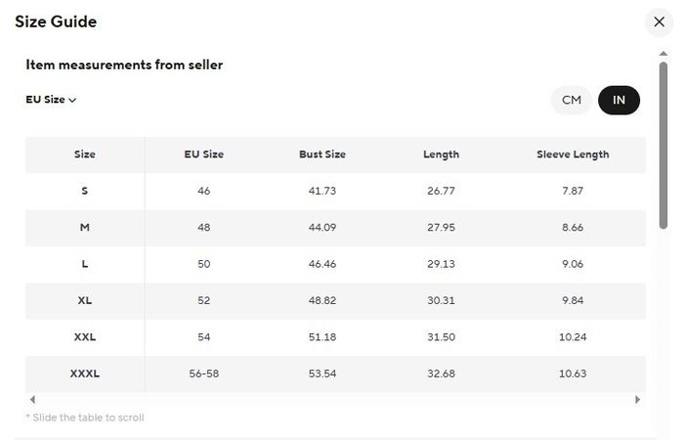Click the Length column header
The image size is (684, 440).
pos(441,154)
